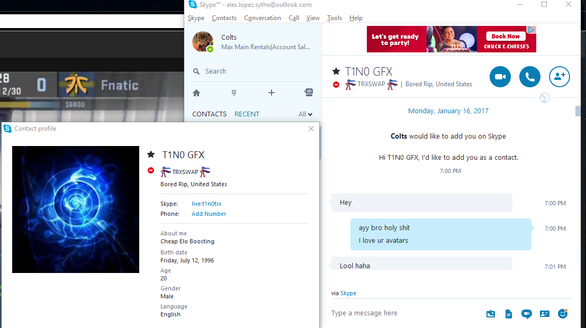Image resolution: width=586 pixels, height=328 pixels.
Task: Start a video call with T1N0 GFX
Action: pos(500,77)
